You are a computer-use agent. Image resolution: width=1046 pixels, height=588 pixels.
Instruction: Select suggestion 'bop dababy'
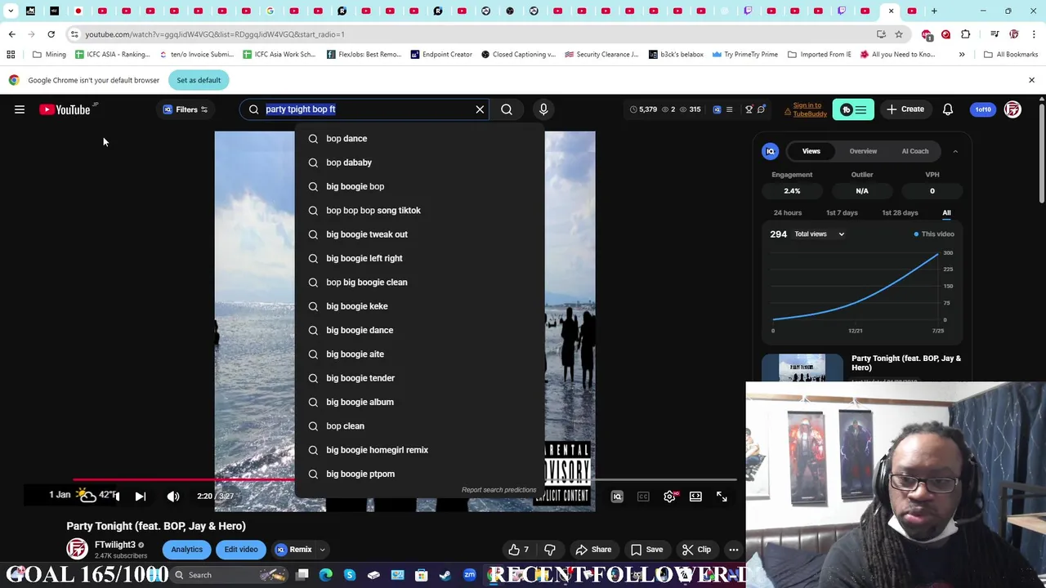coord(419,163)
